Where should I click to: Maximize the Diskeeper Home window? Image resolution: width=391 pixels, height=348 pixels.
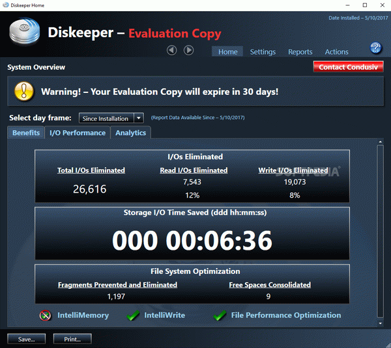365,5
